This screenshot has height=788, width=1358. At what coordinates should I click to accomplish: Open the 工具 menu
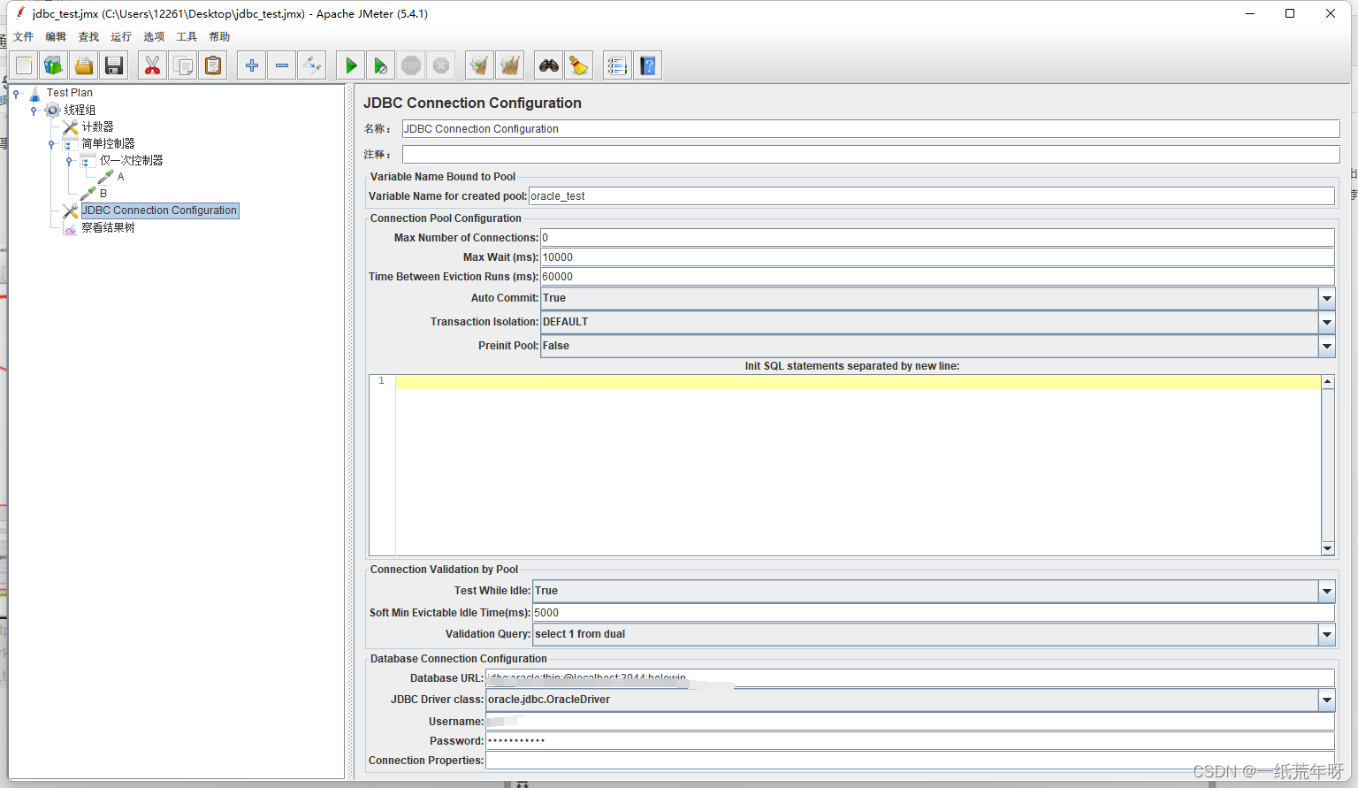187,37
